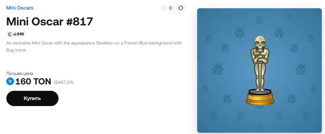The width and height of the screenshot is (325, 134).
Task: Add the NFT to favorites with the star
Action: (x=164, y=8)
